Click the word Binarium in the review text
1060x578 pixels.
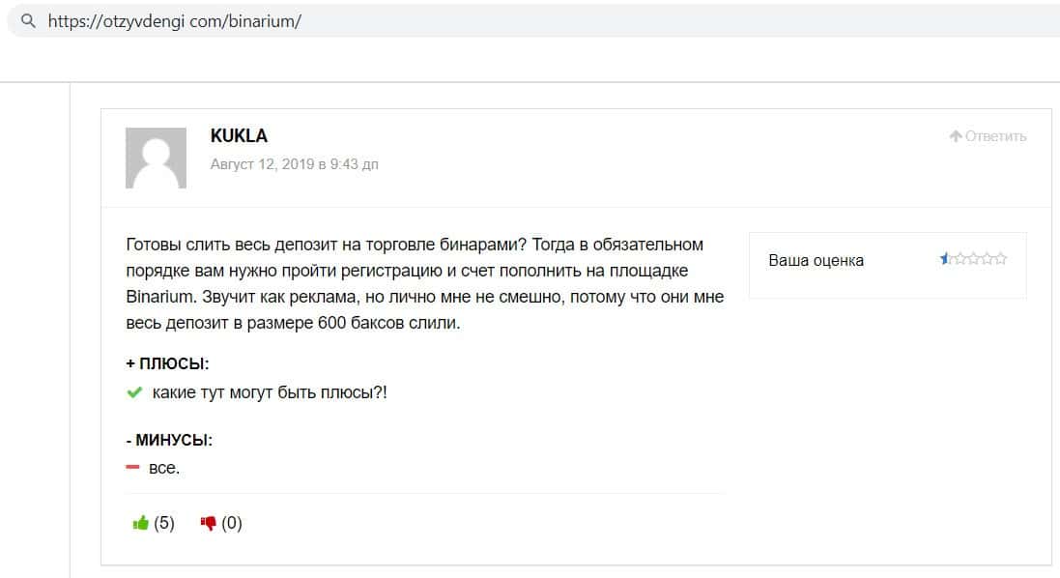158,297
